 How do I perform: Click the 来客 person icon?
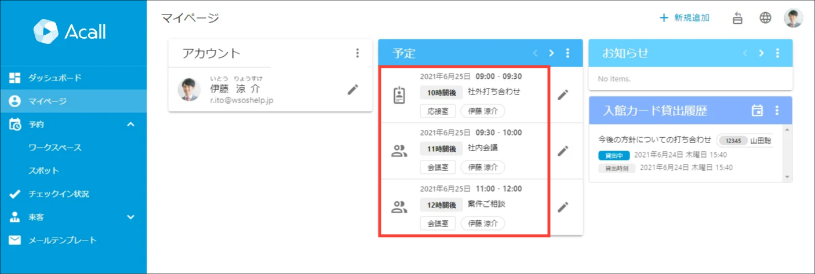[15, 217]
